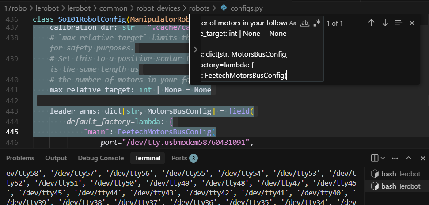Toggle Match Whole Word option

click(x=304, y=23)
